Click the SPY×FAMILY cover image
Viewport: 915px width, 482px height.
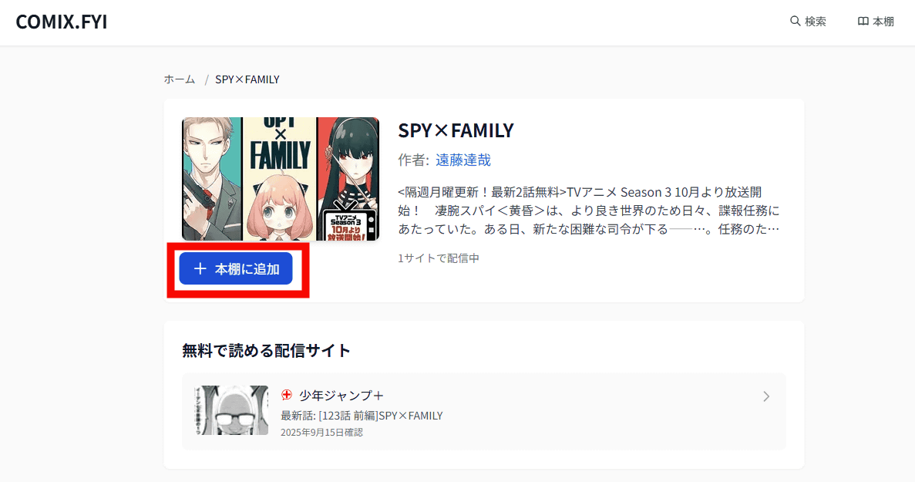coord(281,179)
